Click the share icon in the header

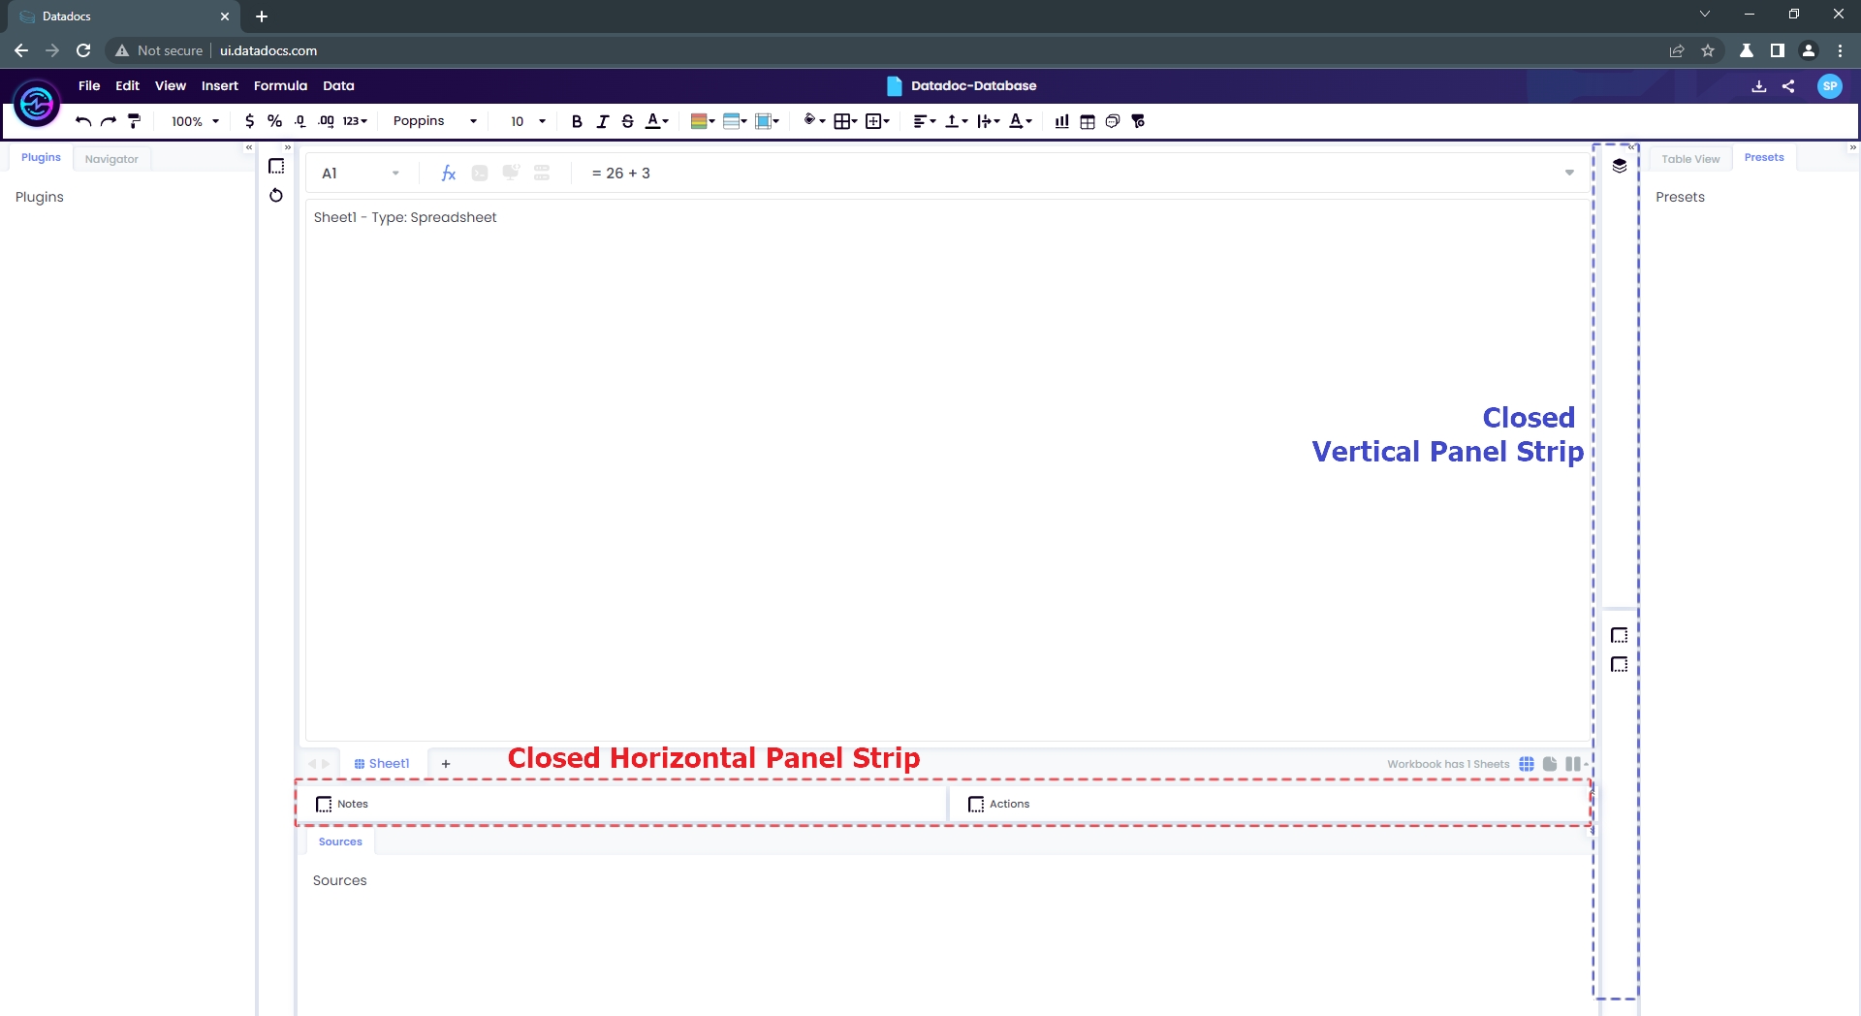[1788, 86]
